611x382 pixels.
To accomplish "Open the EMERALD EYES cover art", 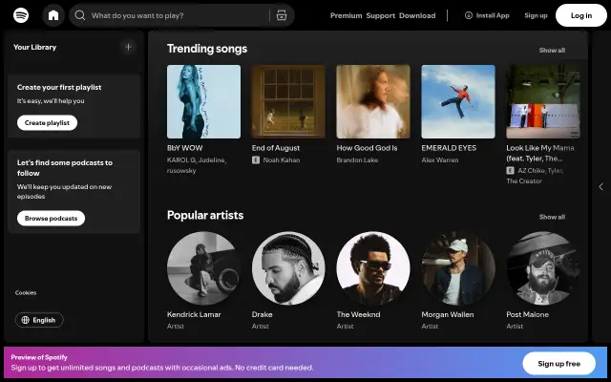I will [x=458, y=102].
